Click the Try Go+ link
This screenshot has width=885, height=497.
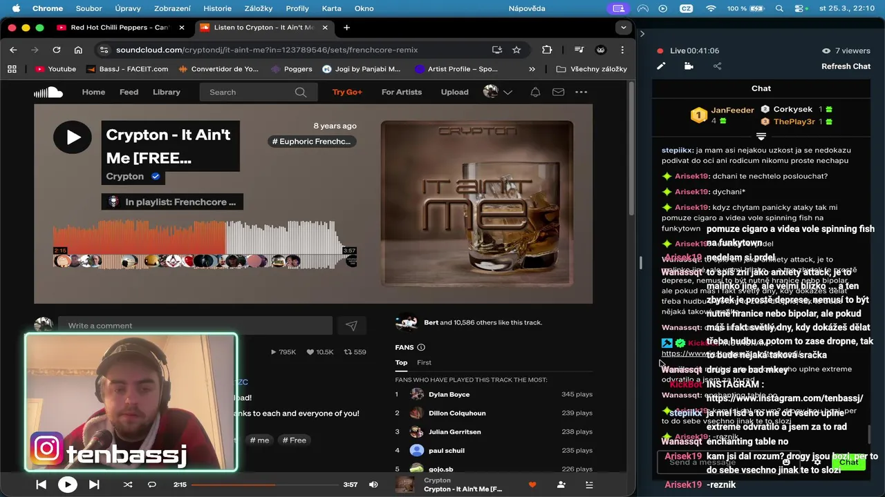[347, 92]
